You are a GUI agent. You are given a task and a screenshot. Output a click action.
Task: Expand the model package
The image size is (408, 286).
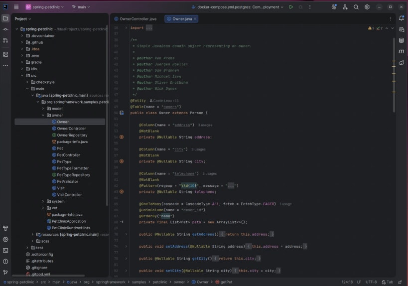[x=43, y=109]
